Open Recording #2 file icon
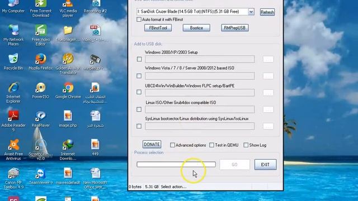The width and height of the screenshot is (358, 201). [x=95, y=7]
